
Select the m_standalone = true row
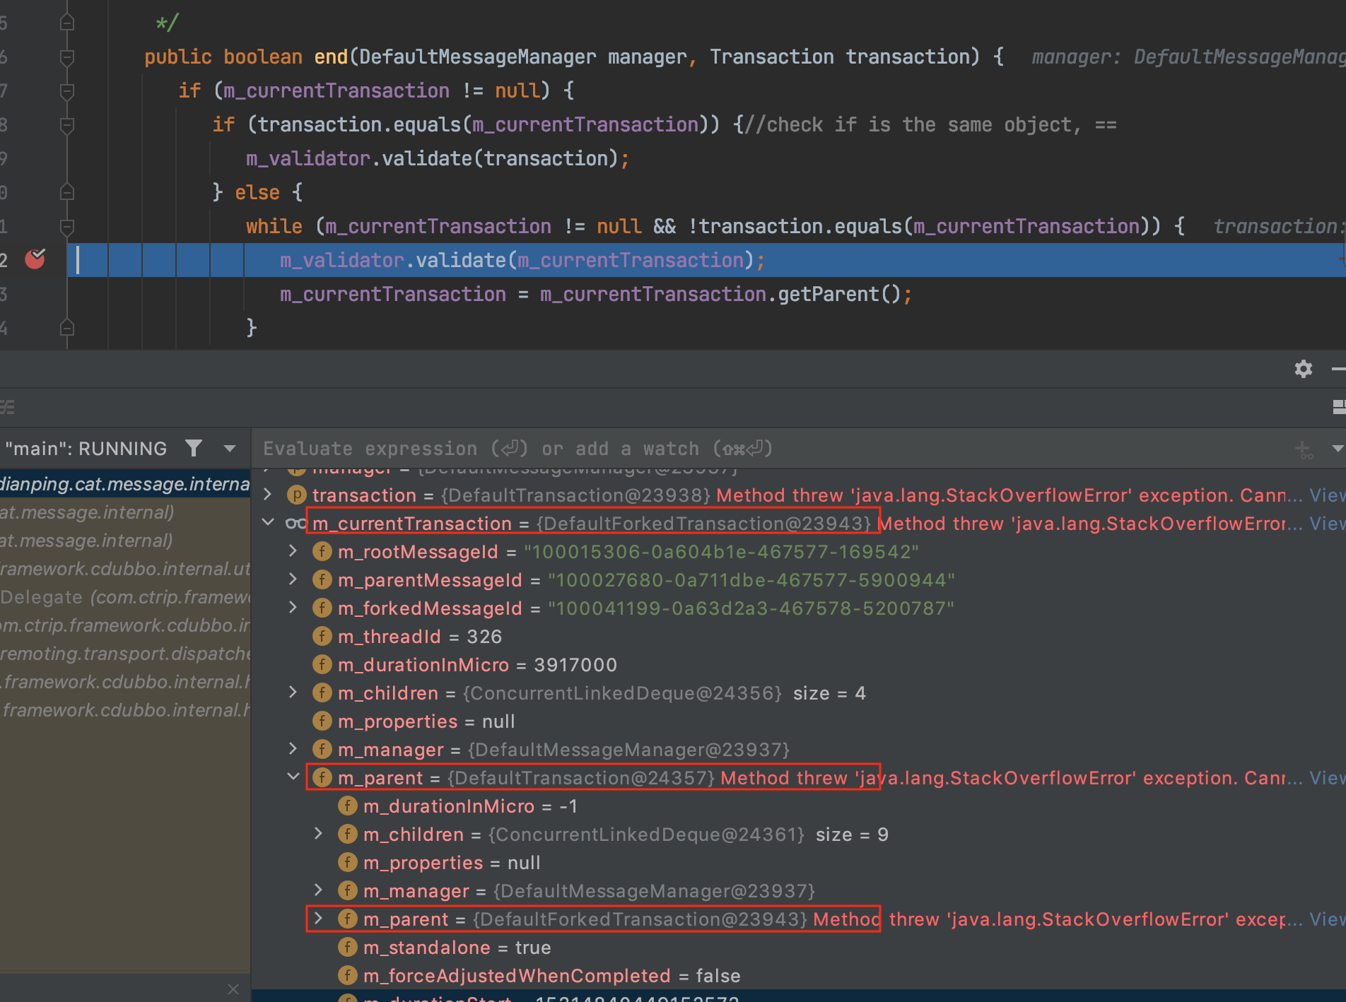coord(799,947)
